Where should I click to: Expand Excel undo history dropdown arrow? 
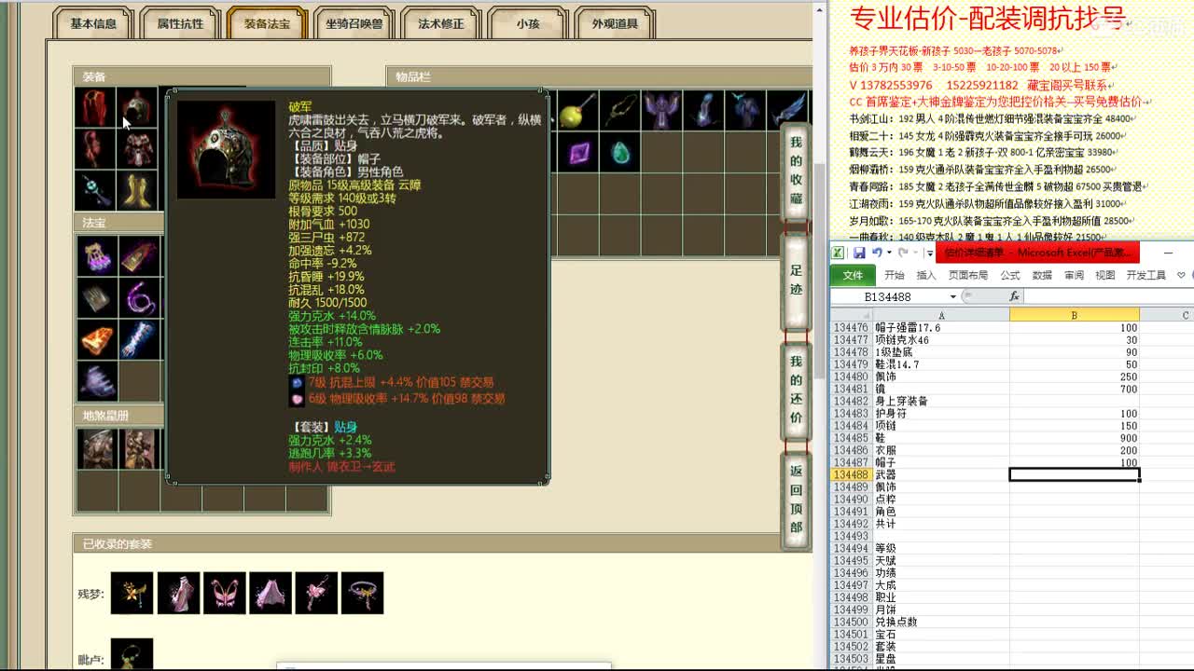coord(888,253)
